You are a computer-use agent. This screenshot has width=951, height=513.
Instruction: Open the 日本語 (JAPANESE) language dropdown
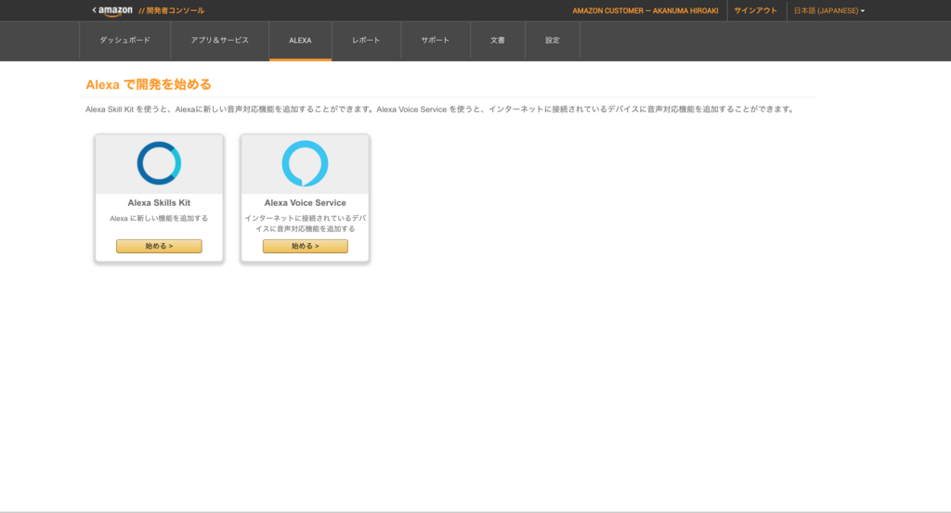tap(829, 11)
